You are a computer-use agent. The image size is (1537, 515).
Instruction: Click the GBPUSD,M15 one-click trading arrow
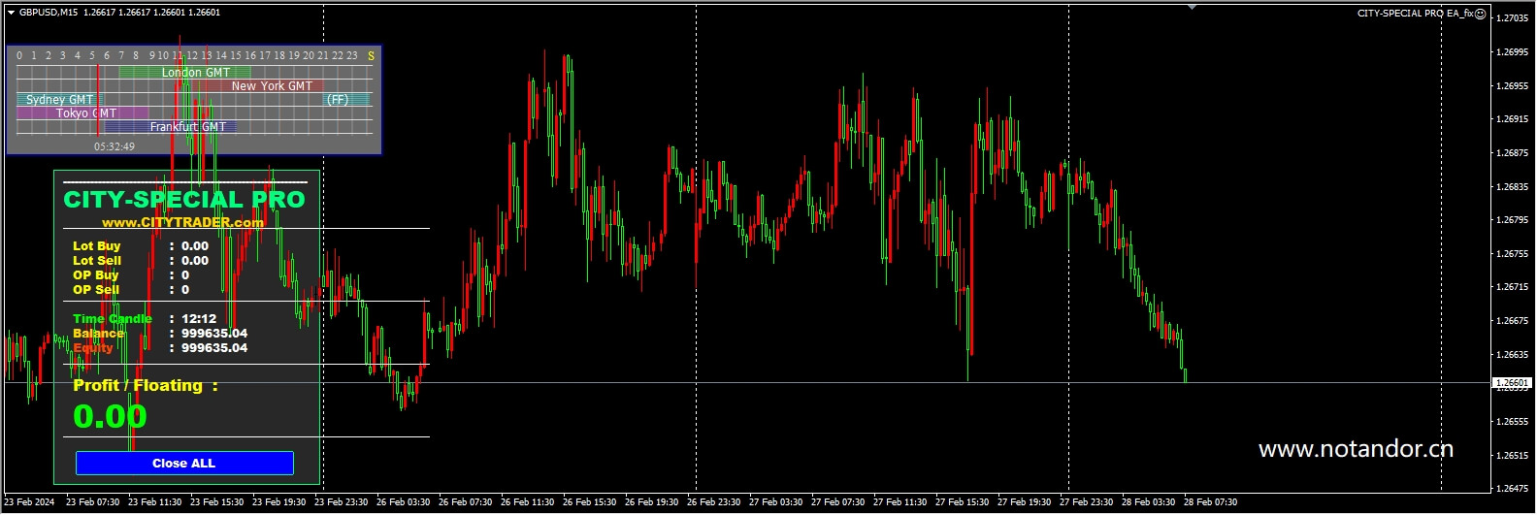11,13
